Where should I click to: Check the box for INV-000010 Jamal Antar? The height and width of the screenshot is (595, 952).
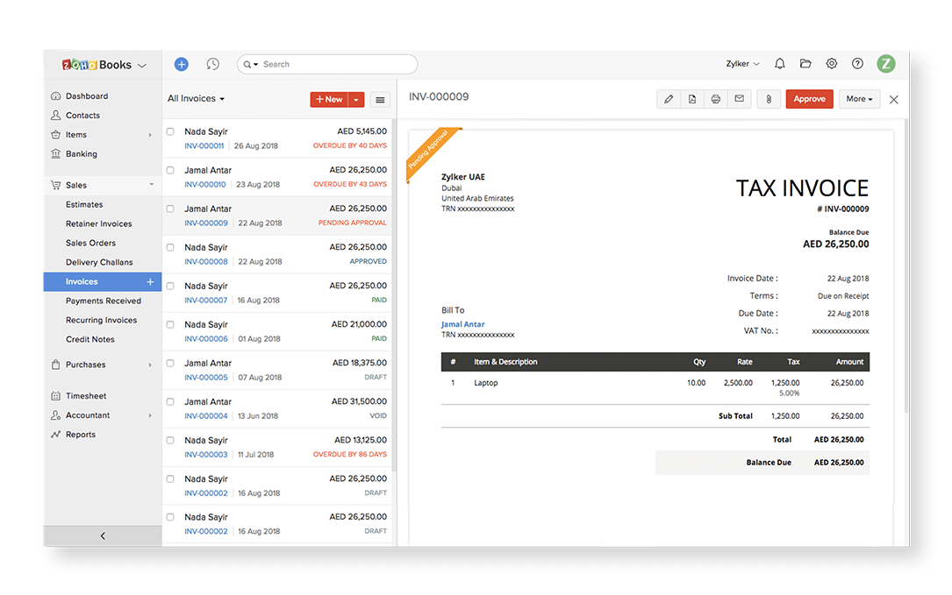(x=170, y=170)
